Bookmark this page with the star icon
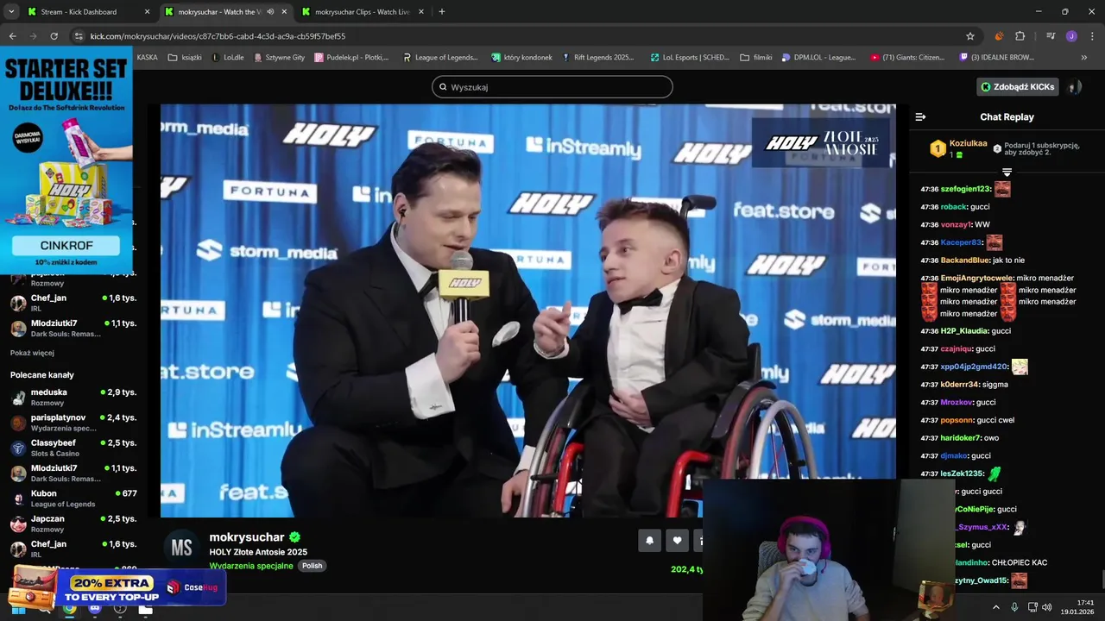 click(x=970, y=36)
